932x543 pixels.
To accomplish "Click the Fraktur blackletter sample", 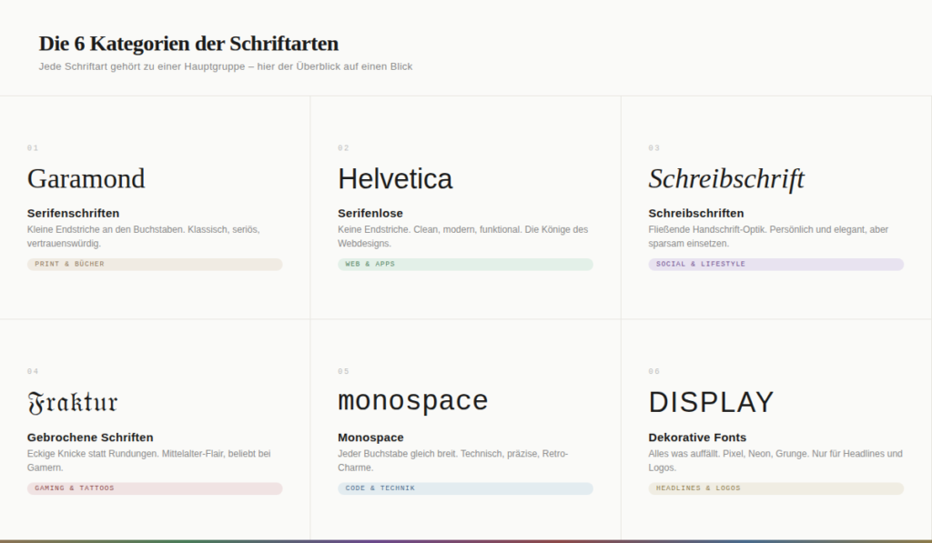I will click(75, 400).
